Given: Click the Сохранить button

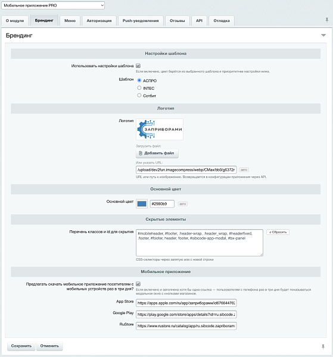Looking at the screenshot, I should click(21, 346).
